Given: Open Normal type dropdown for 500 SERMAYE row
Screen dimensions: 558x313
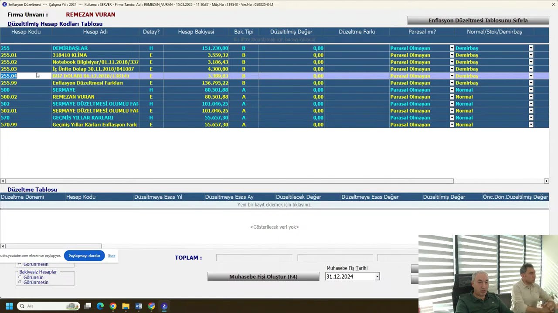Looking at the screenshot, I should [531, 90].
